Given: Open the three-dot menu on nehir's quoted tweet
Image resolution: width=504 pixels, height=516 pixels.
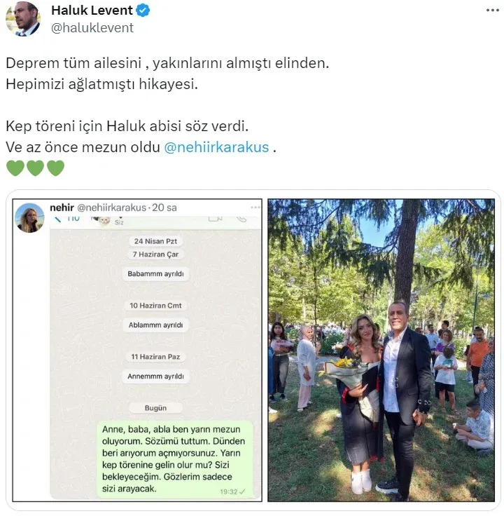Looking at the screenshot, I should coord(255,208).
